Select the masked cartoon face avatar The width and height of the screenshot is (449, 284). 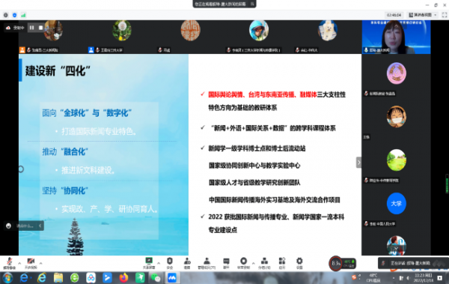397,117
